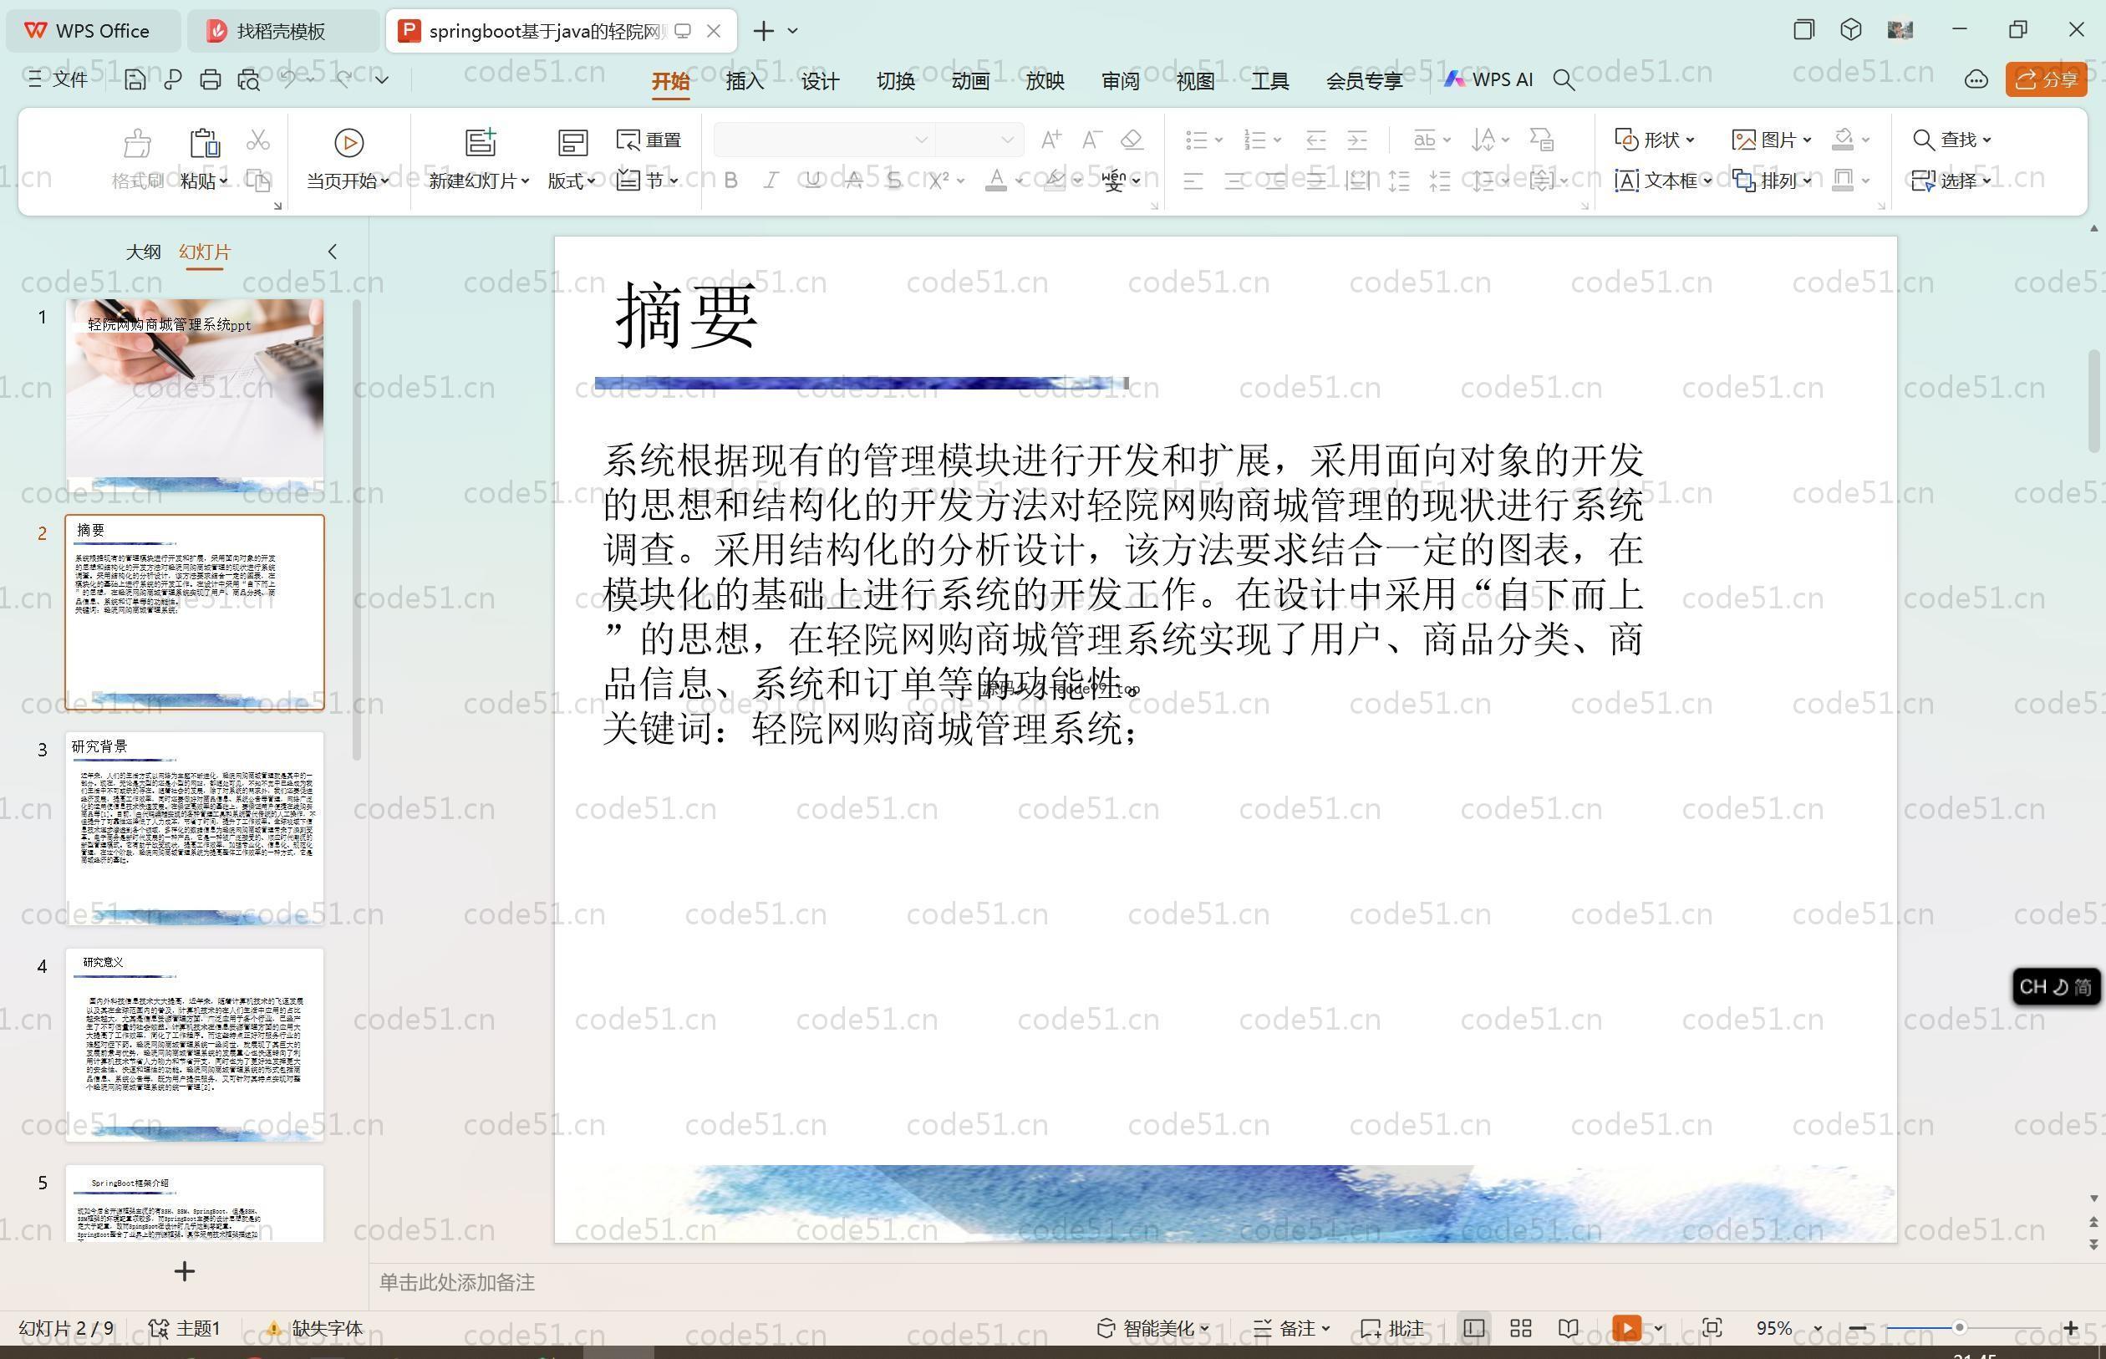Open the File (文件) menu

tap(58, 79)
